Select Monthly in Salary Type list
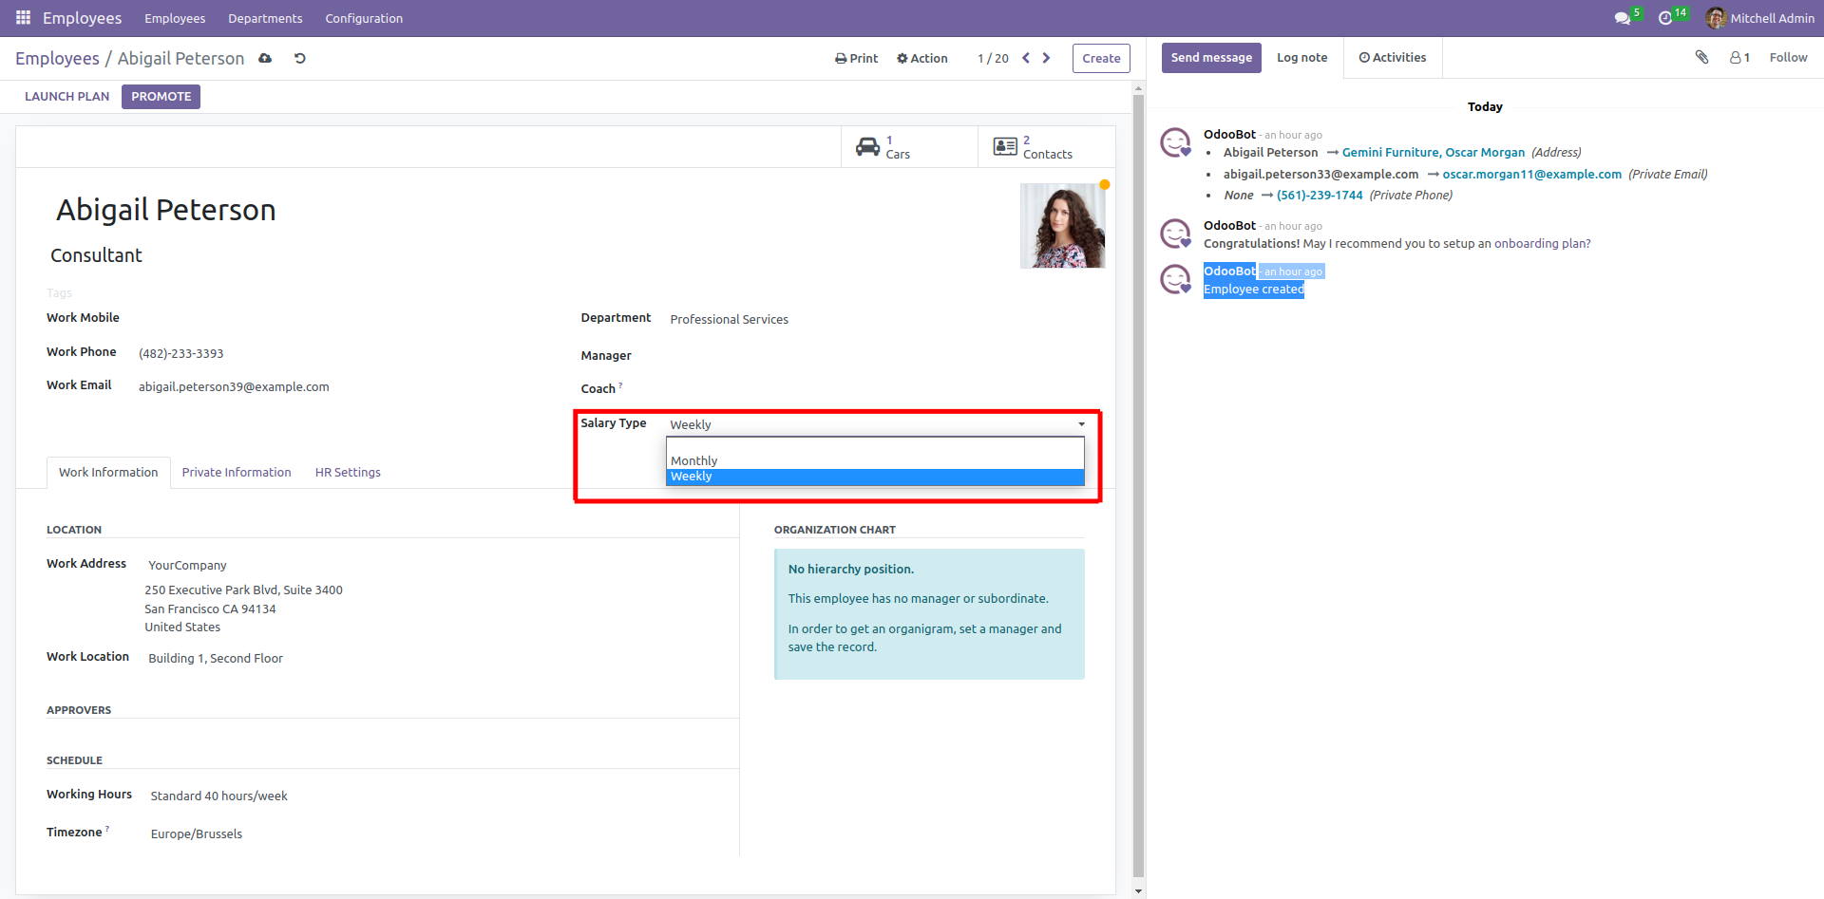 (x=875, y=460)
